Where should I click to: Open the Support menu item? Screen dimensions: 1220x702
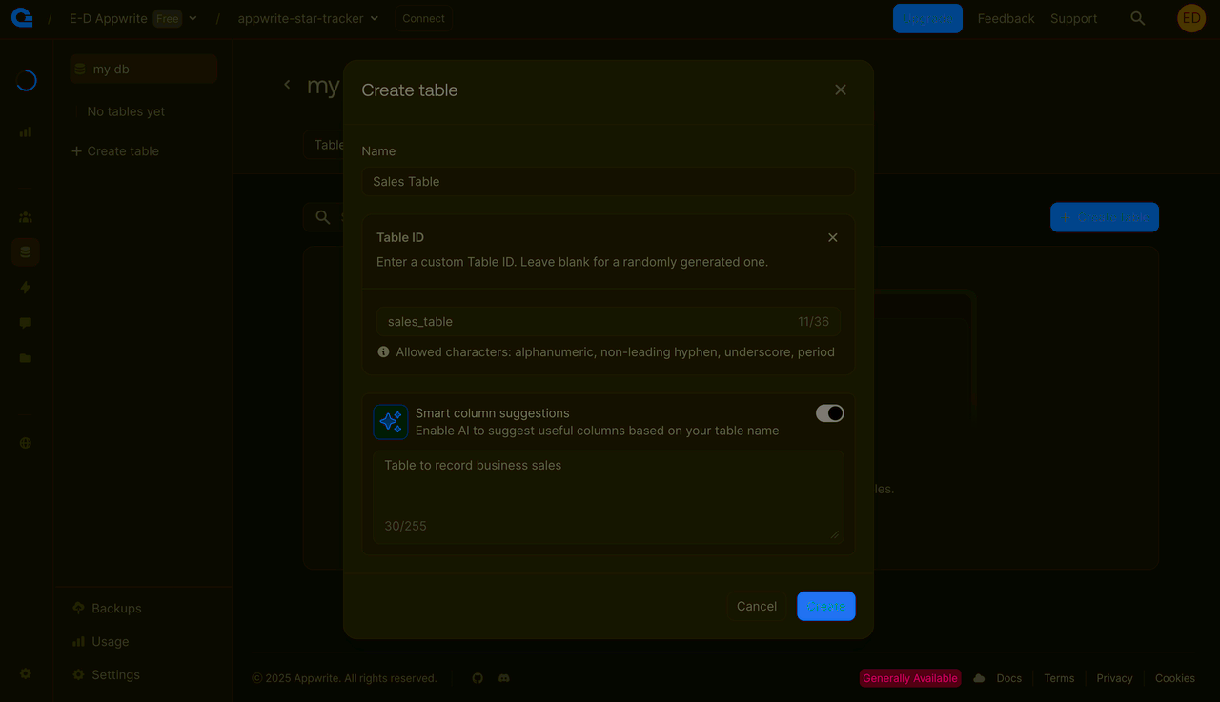tap(1073, 17)
